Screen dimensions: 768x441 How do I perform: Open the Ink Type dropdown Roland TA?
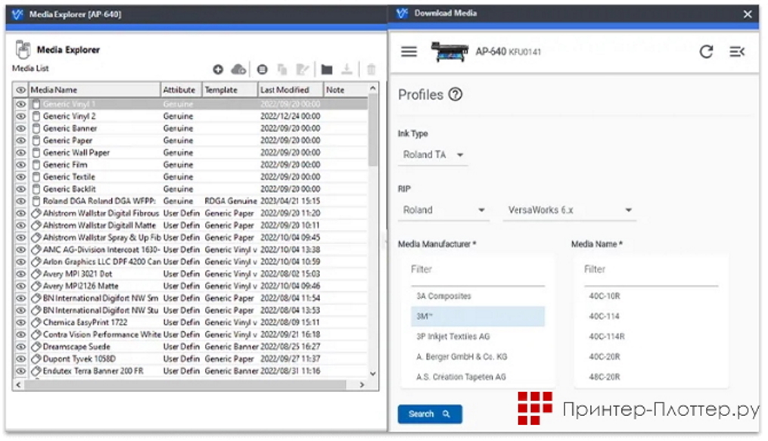434,155
